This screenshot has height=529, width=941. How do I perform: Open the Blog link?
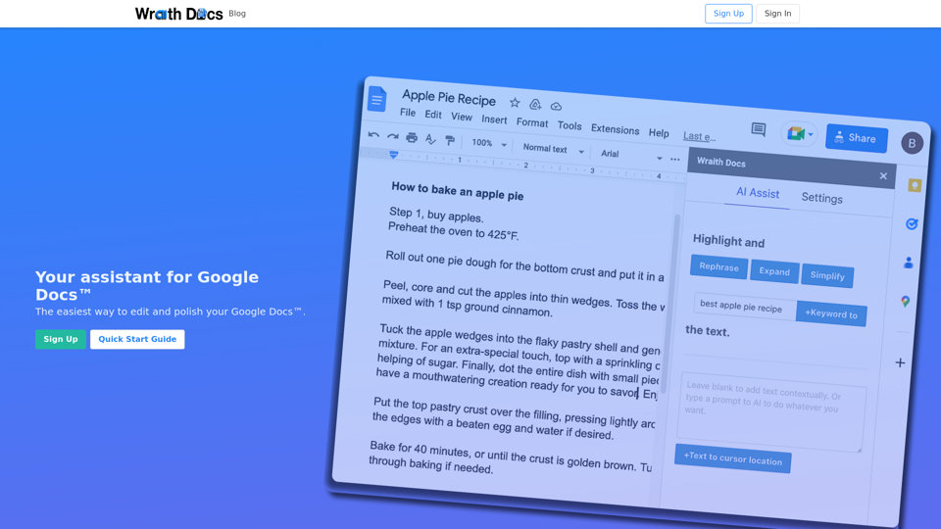coord(237,13)
